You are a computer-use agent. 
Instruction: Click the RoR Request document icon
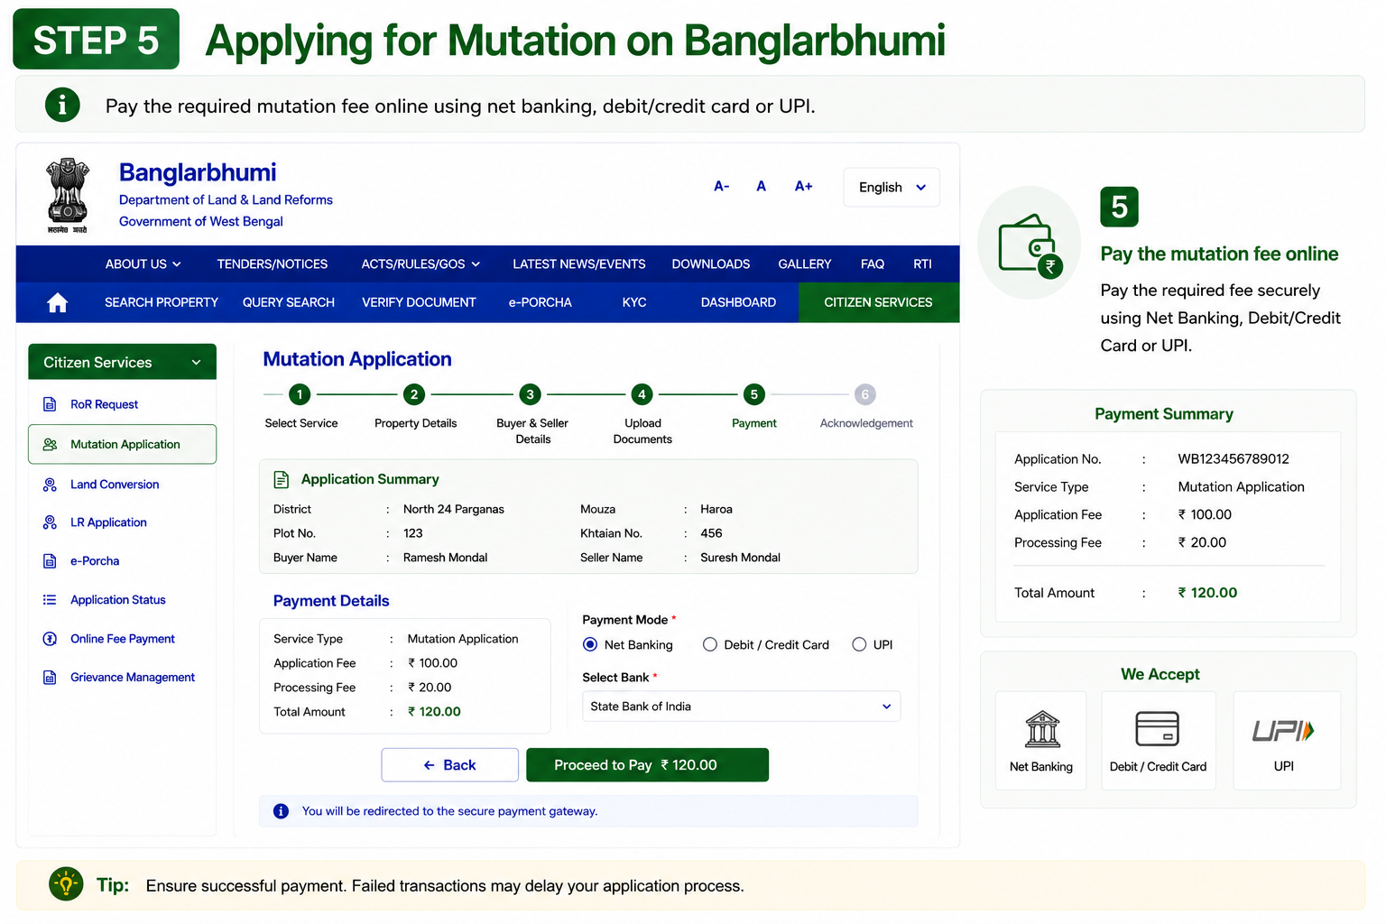pos(50,404)
